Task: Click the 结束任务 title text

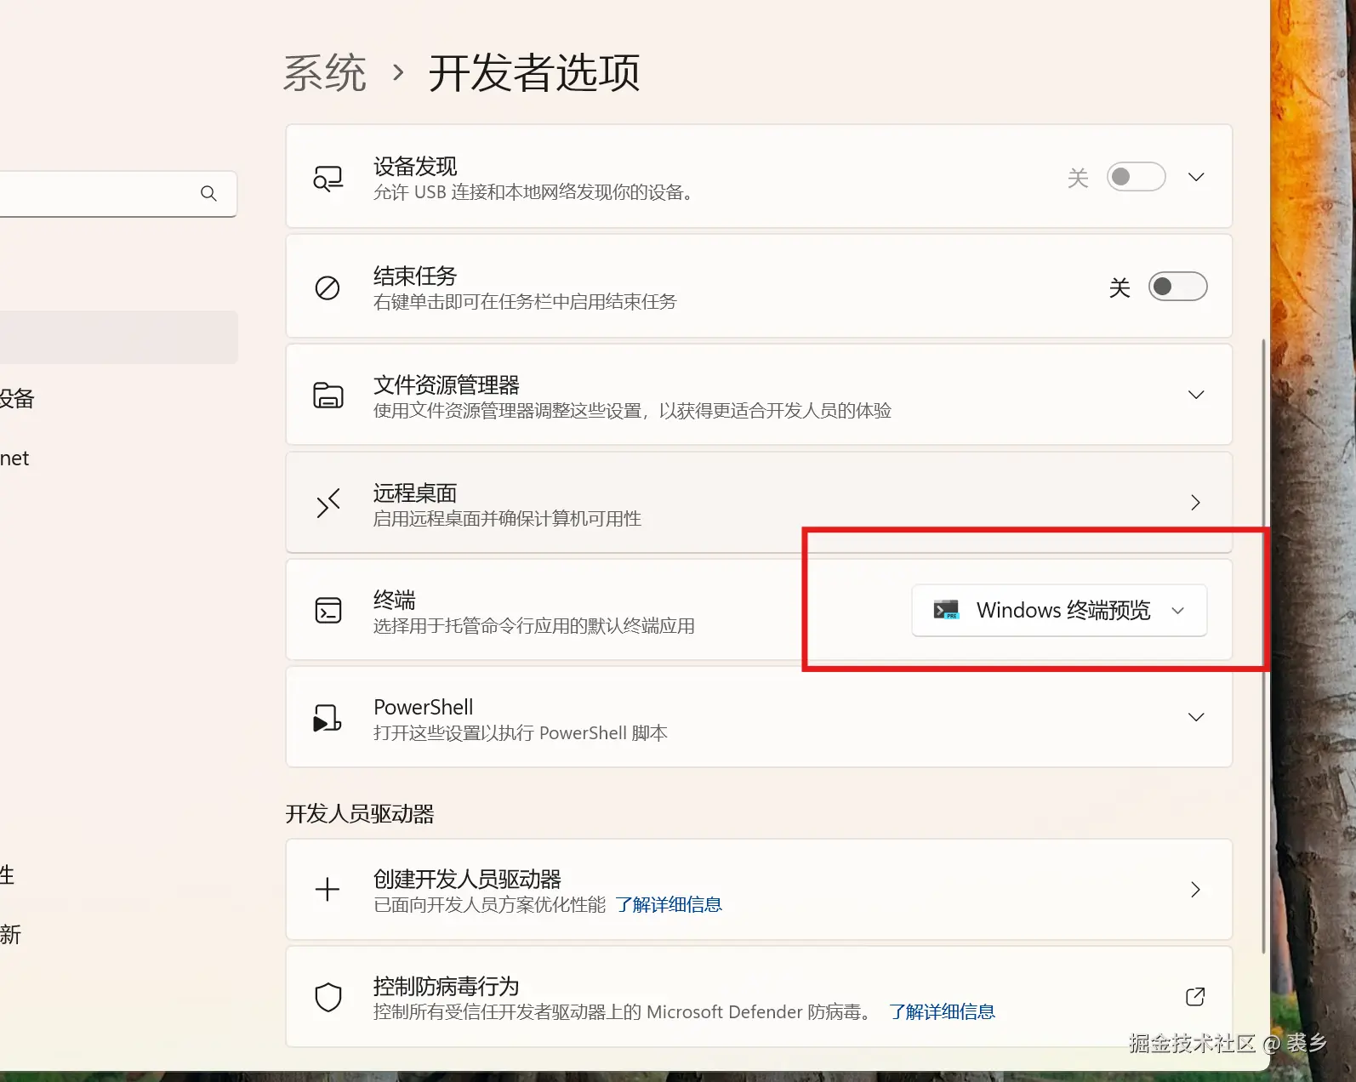Action: (415, 276)
